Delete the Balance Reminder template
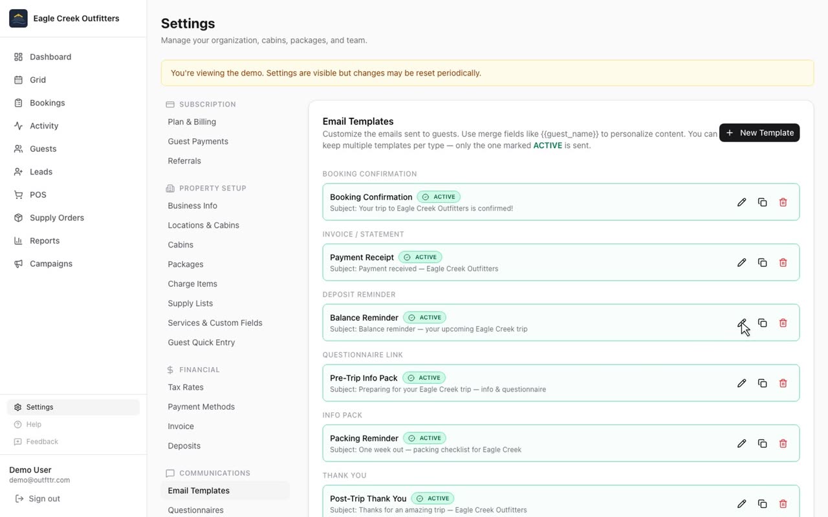Screen dimensions: 828x517 coord(783,322)
